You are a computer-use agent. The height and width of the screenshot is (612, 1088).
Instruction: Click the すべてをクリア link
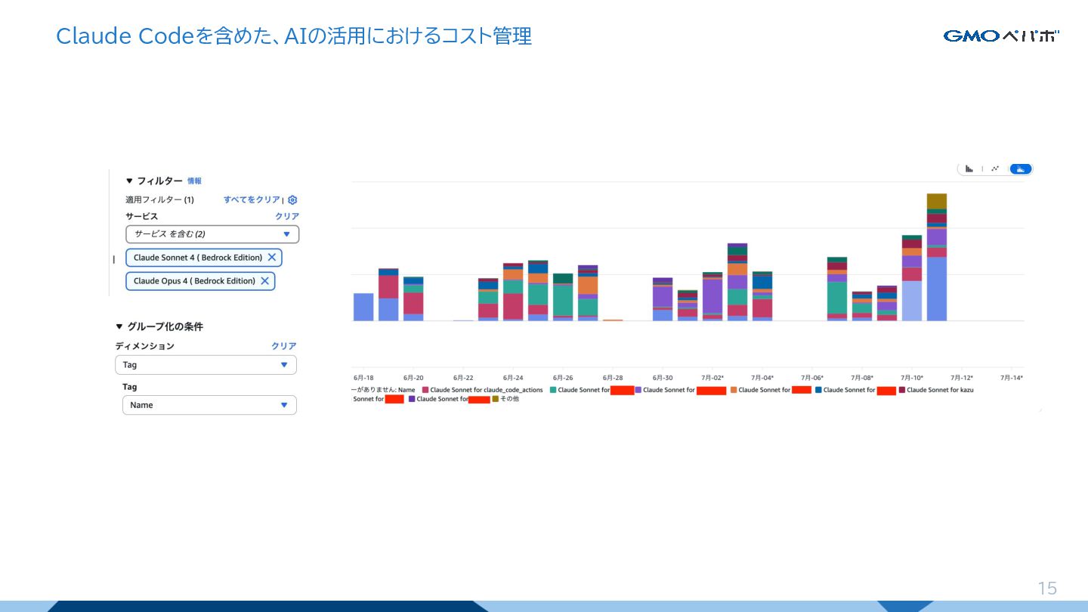(252, 200)
